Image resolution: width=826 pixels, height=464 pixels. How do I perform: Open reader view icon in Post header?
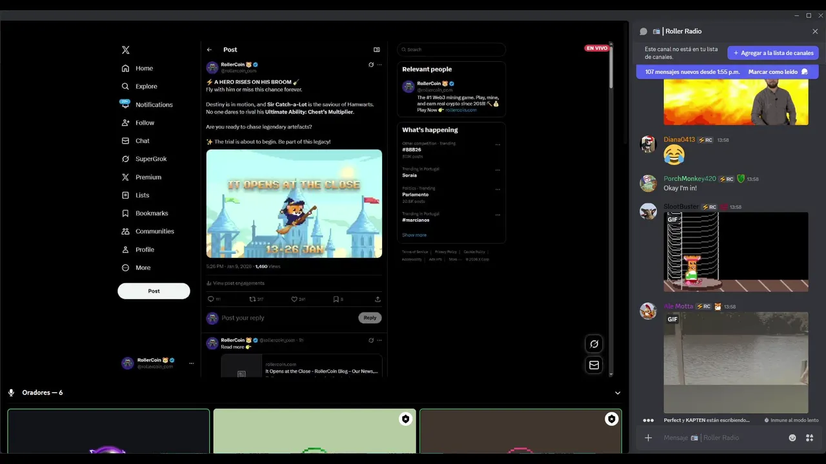[377, 50]
